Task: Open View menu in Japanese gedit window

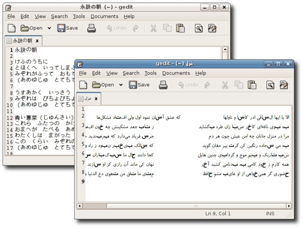Action: (40, 16)
